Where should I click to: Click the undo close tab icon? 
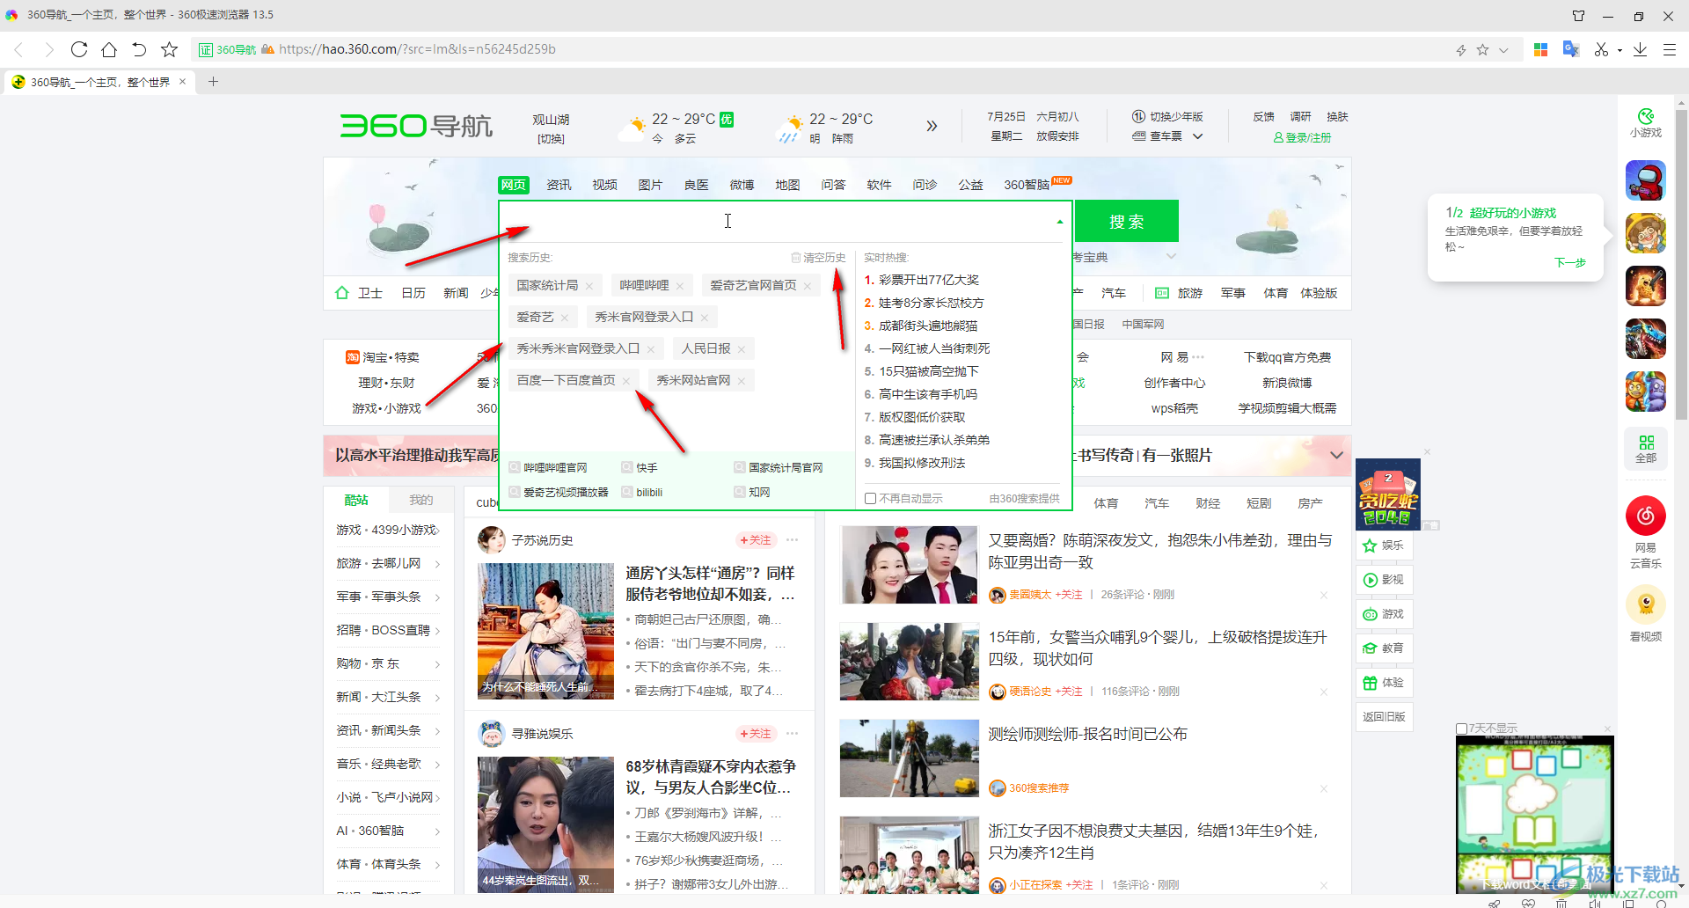click(x=139, y=49)
